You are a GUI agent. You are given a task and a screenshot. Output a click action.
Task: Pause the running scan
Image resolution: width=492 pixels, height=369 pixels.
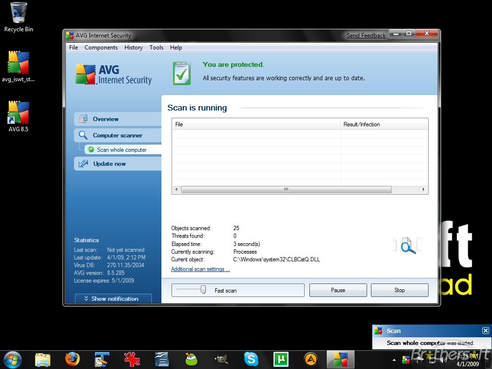(x=338, y=290)
